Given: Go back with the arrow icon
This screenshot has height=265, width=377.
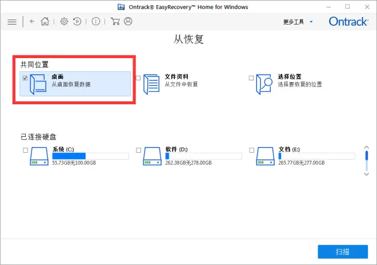Looking at the screenshot, I should pos(32,21).
